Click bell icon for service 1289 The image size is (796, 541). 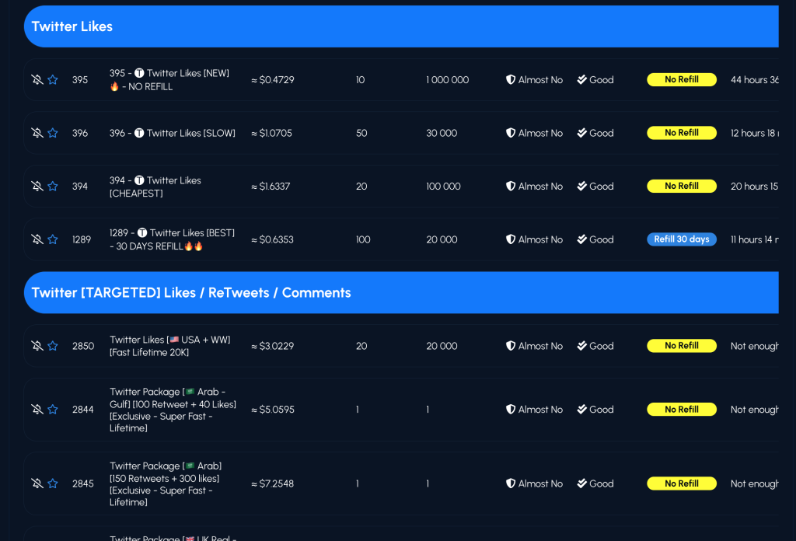click(37, 239)
